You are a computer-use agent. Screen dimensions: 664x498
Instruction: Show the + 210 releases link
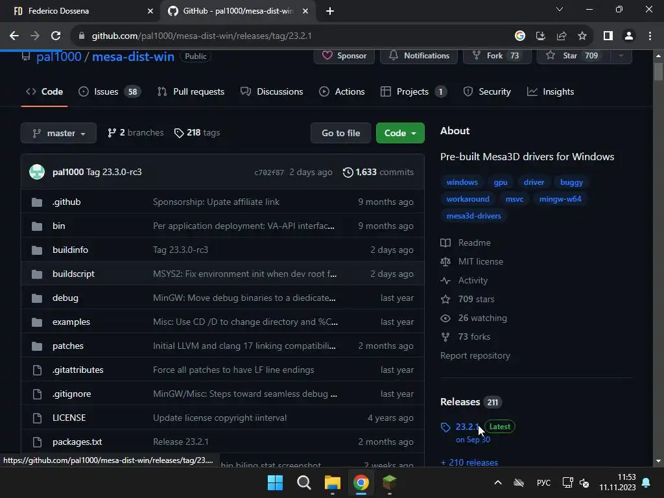point(469,462)
